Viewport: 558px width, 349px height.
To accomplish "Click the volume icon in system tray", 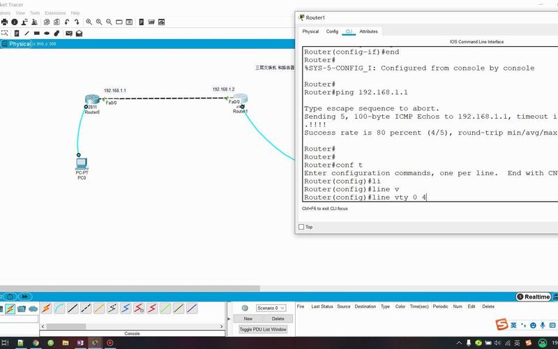I will tap(497, 343).
